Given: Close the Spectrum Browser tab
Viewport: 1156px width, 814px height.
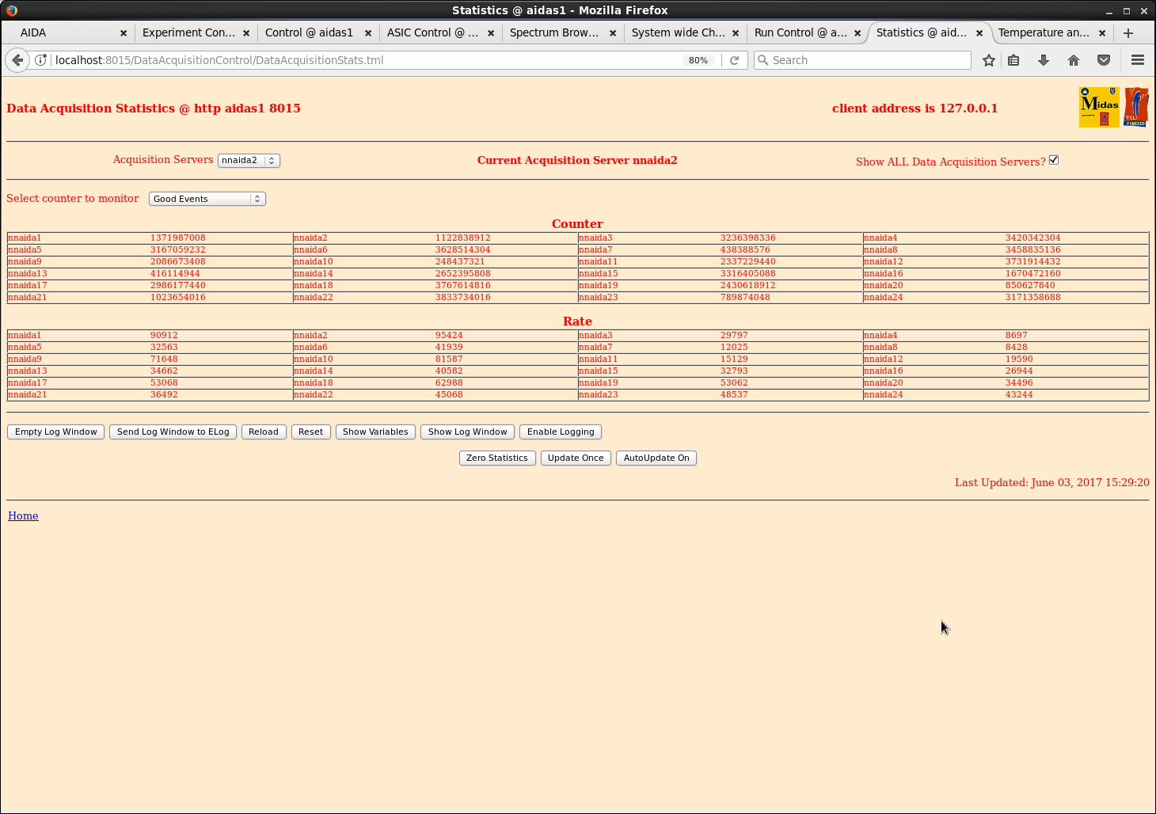Looking at the screenshot, I should click(x=613, y=33).
